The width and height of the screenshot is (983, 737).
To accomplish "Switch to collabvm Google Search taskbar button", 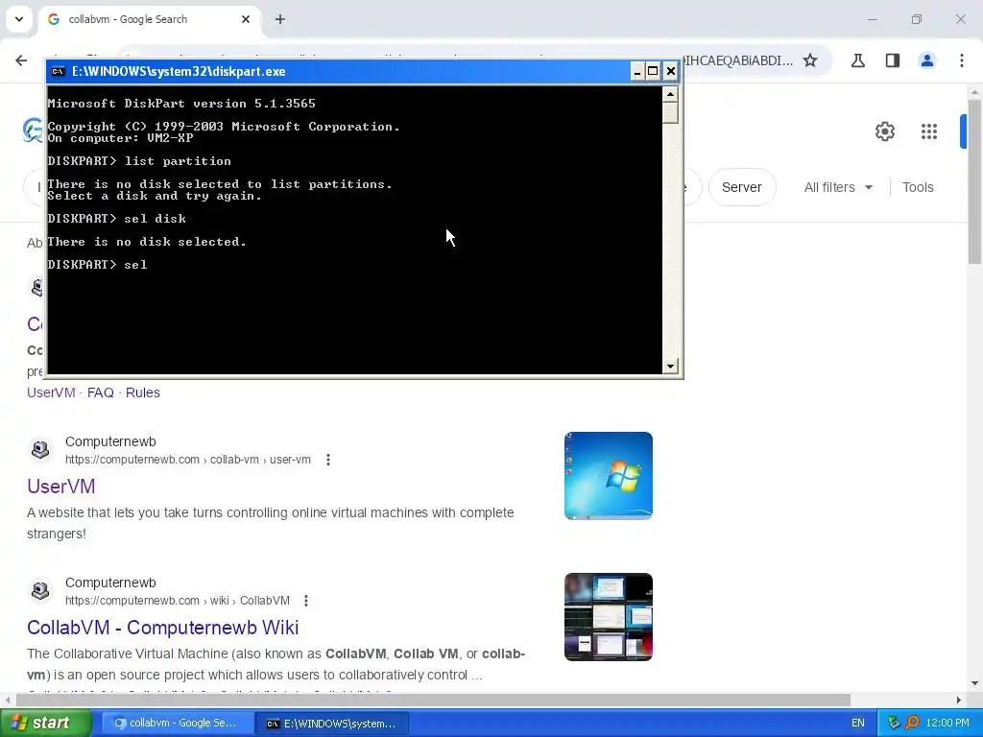I will 178,724.
